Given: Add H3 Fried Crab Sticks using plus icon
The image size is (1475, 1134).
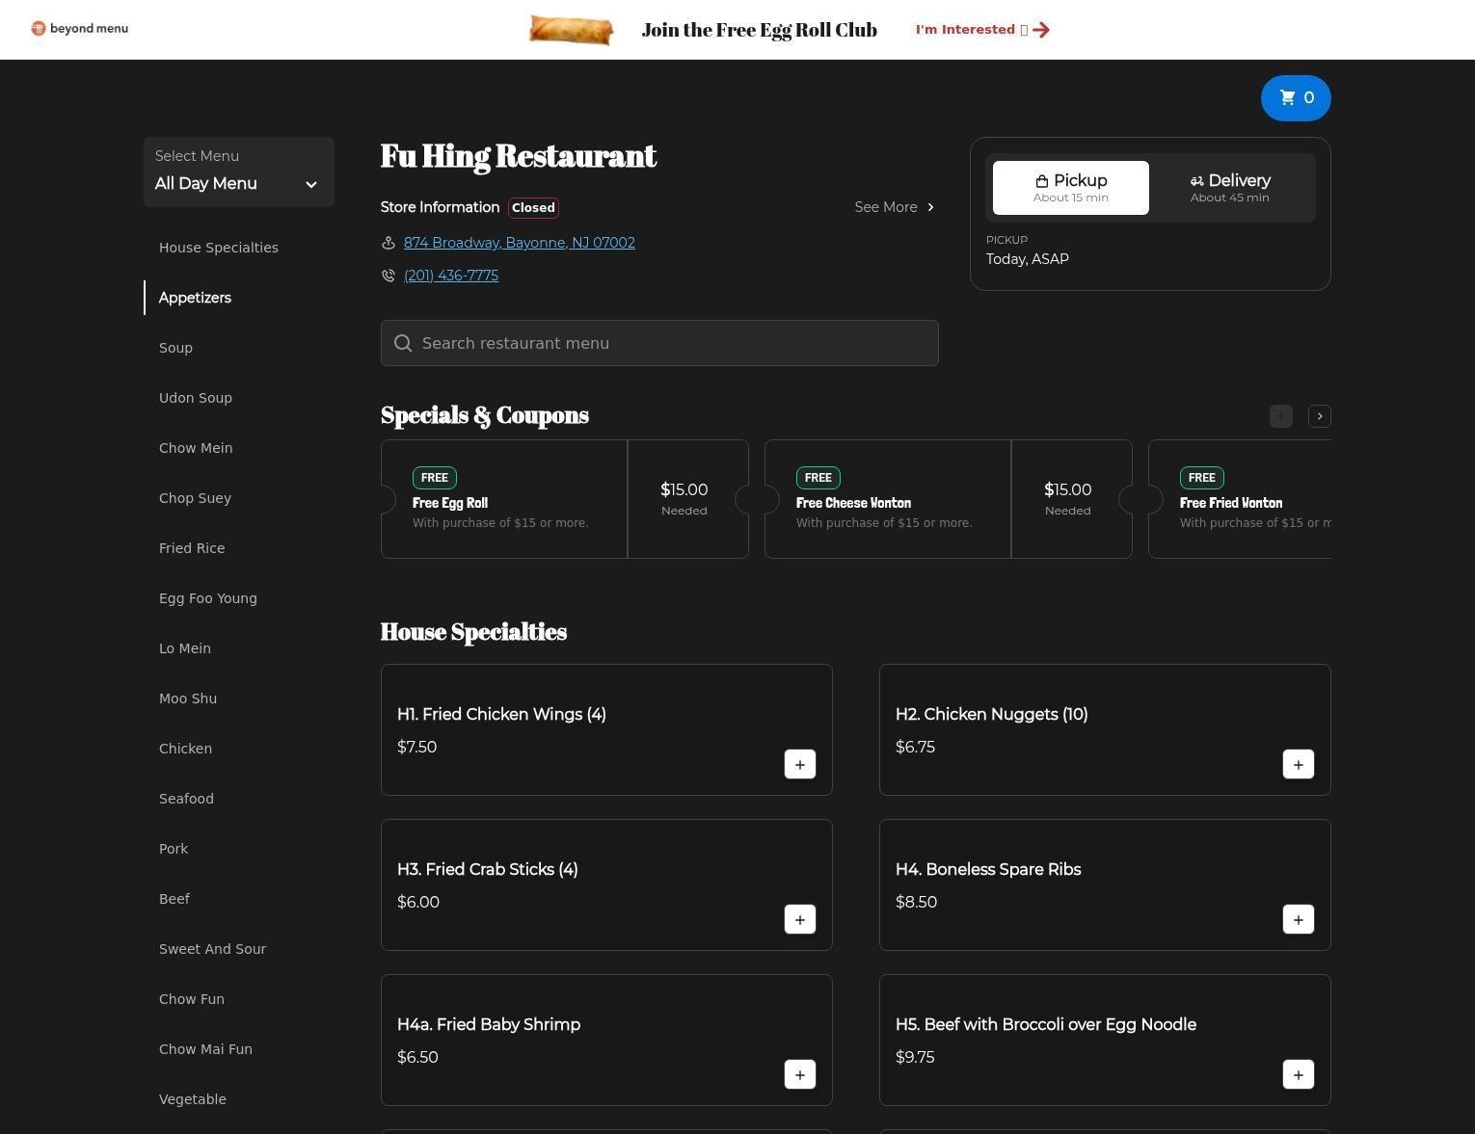Looking at the screenshot, I should pyautogui.click(x=799, y=919).
